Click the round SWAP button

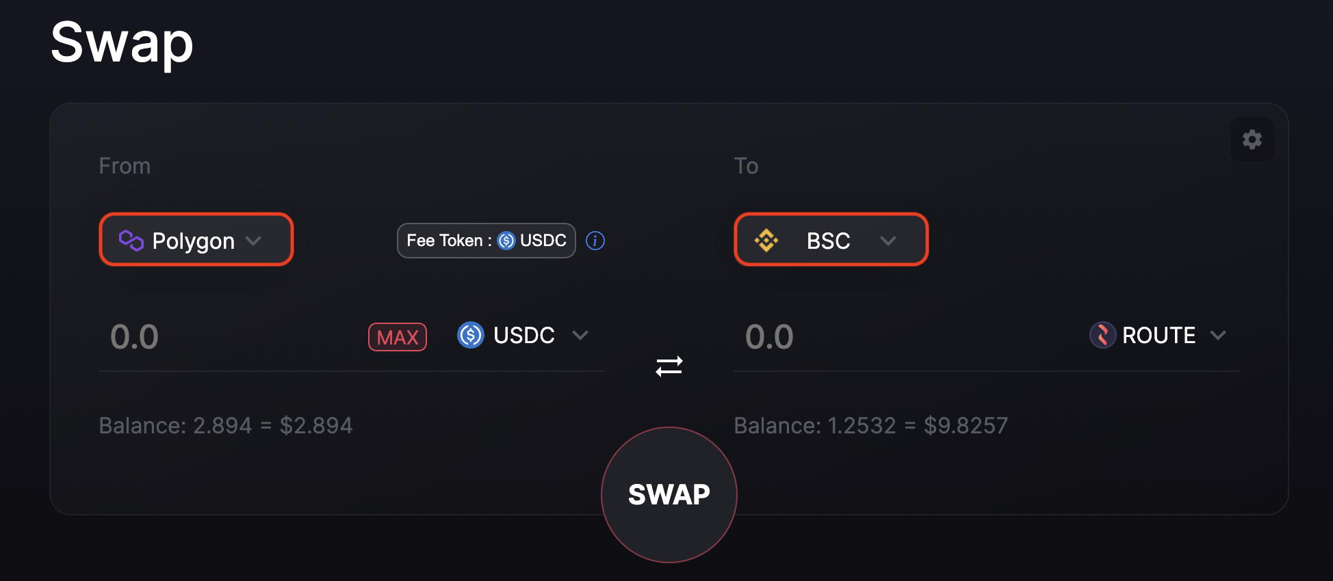(669, 495)
